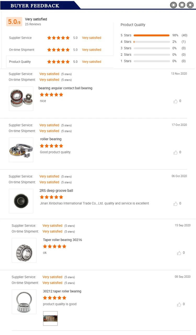Open the roller bearing product image
Viewport: 196px width, 335px height.
pos(21,150)
